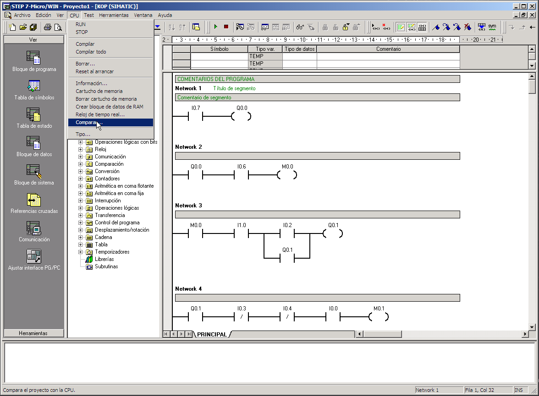Screen dimensions: 539x396
Task: Click the Next bookmark flag icon
Action: (446, 27)
